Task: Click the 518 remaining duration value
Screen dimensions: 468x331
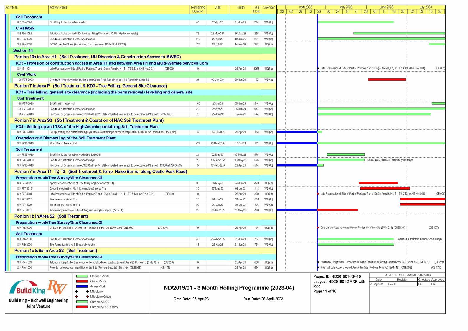Action: 198,39
